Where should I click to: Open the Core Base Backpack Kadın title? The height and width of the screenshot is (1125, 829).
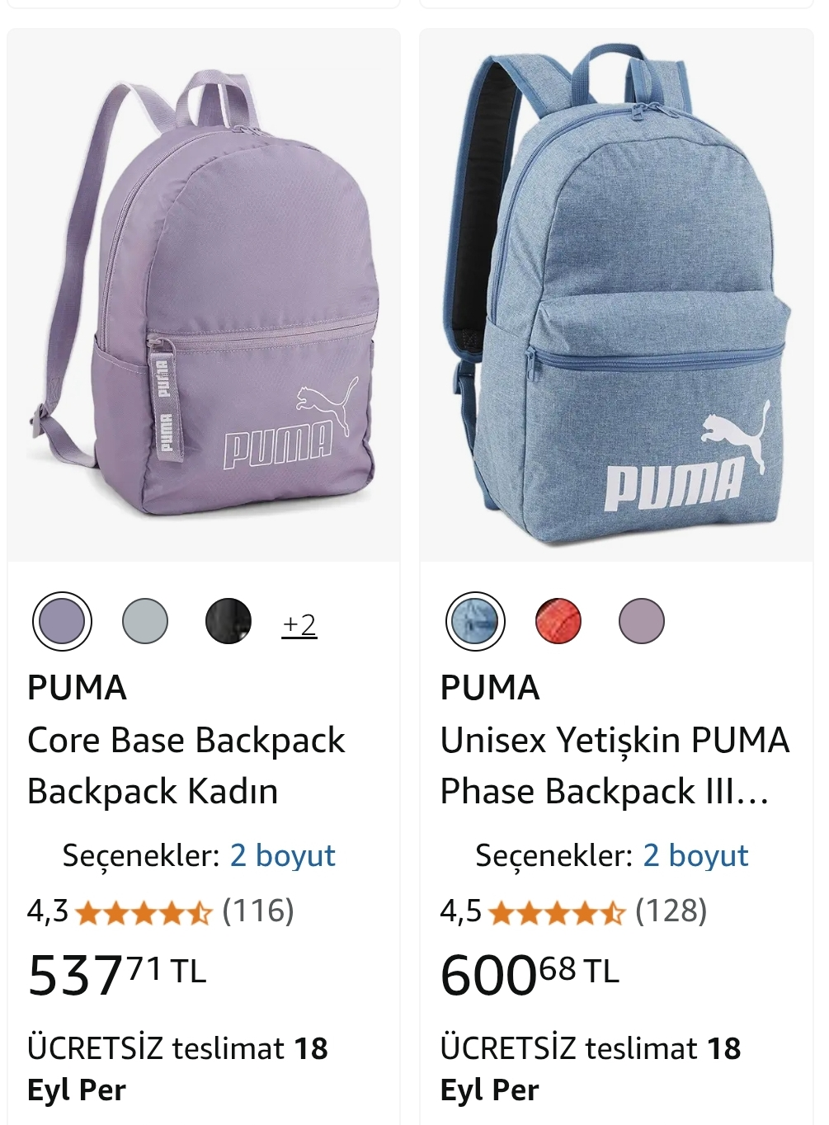pyautogui.click(x=186, y=765)
